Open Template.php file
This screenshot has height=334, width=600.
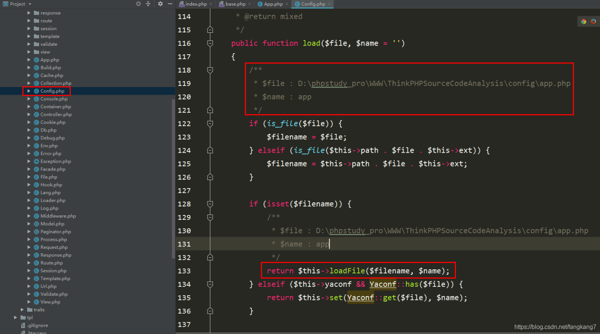(55, 278)
